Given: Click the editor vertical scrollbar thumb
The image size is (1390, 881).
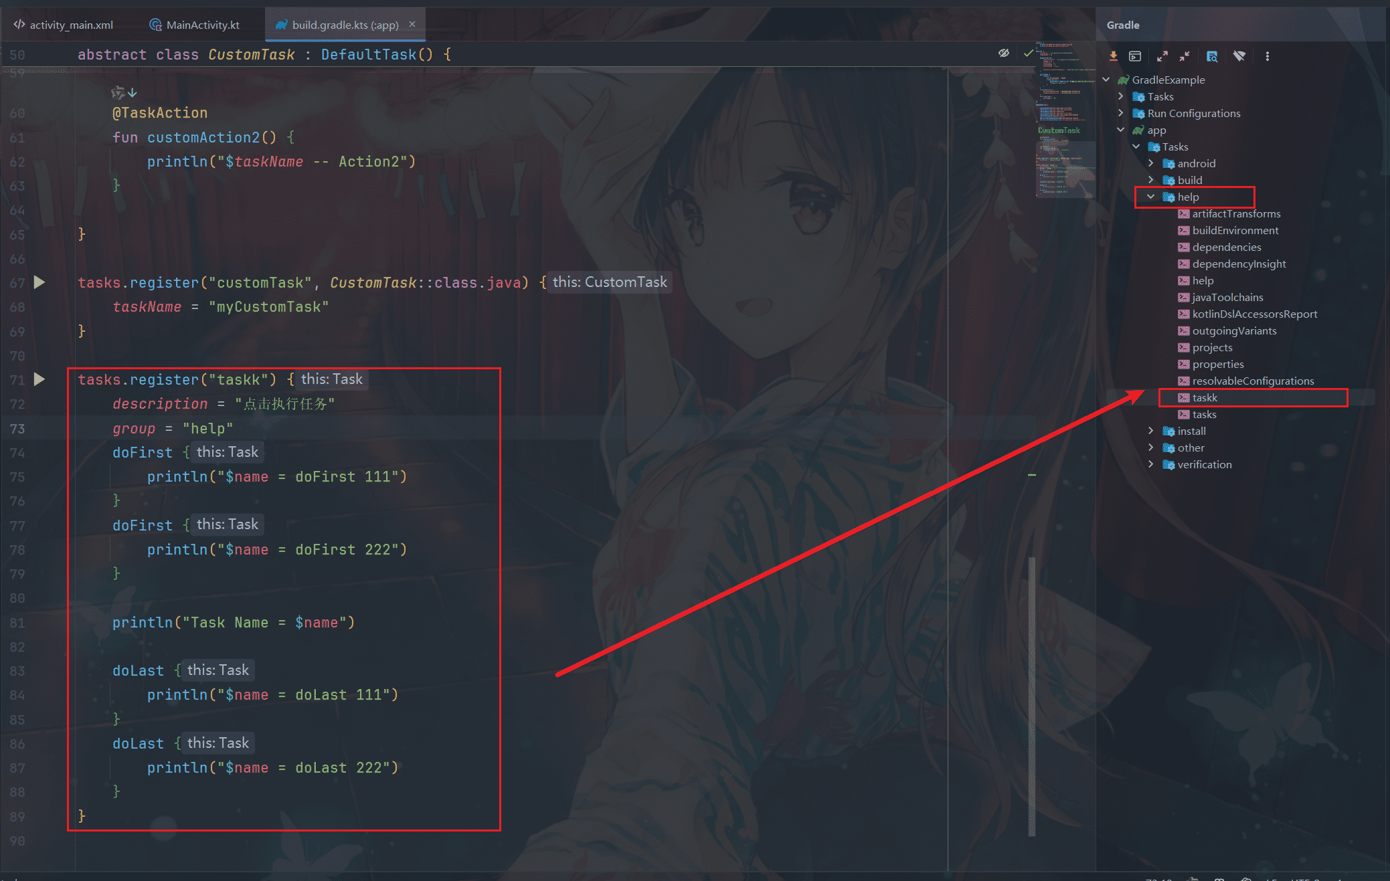Looking at the screenshot, I should [x=1031, y=696].
